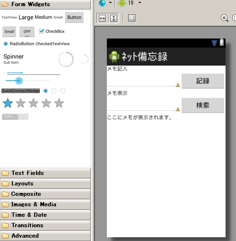The height and width of the screenshot is (241, 236).
Task: Pick the OFF Switch widget
Action: [15, 117]
